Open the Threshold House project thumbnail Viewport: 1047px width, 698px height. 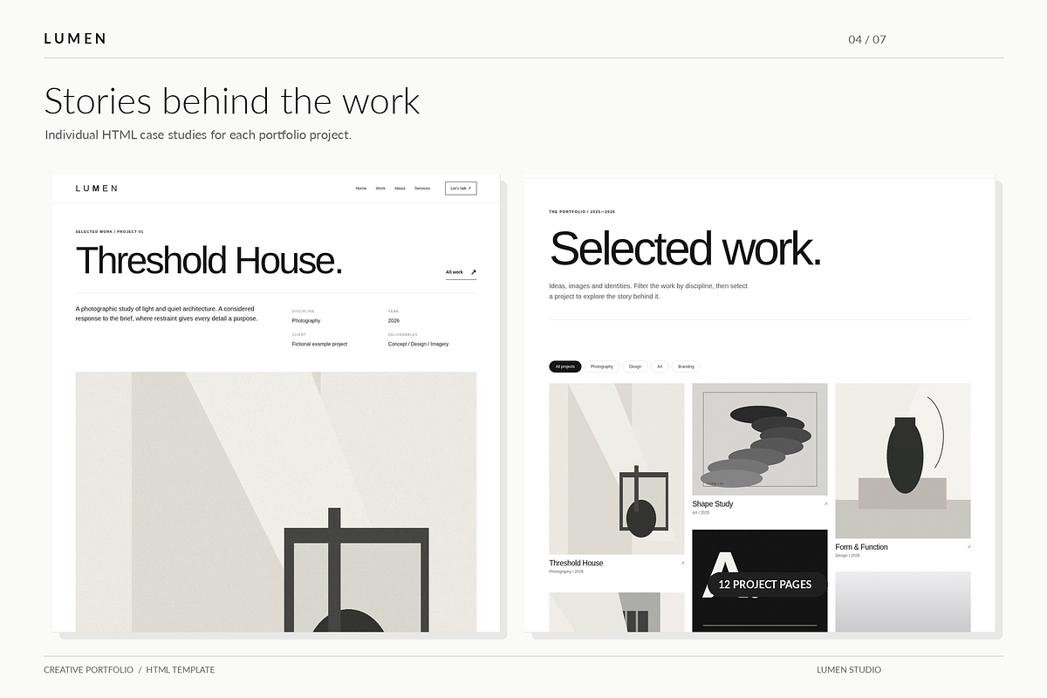click(617, 469)
